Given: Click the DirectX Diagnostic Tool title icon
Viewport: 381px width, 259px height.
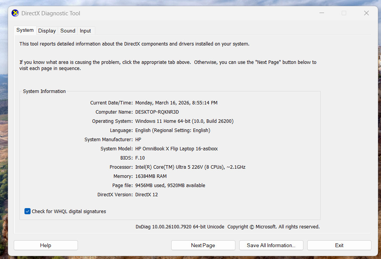Looking at the screenshot, I should tap(15, 13).
